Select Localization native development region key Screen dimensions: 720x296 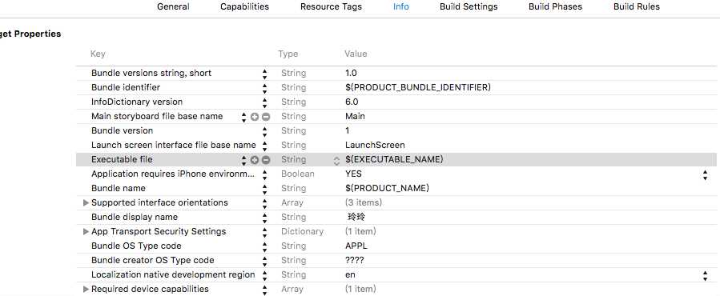pos(173,275)
